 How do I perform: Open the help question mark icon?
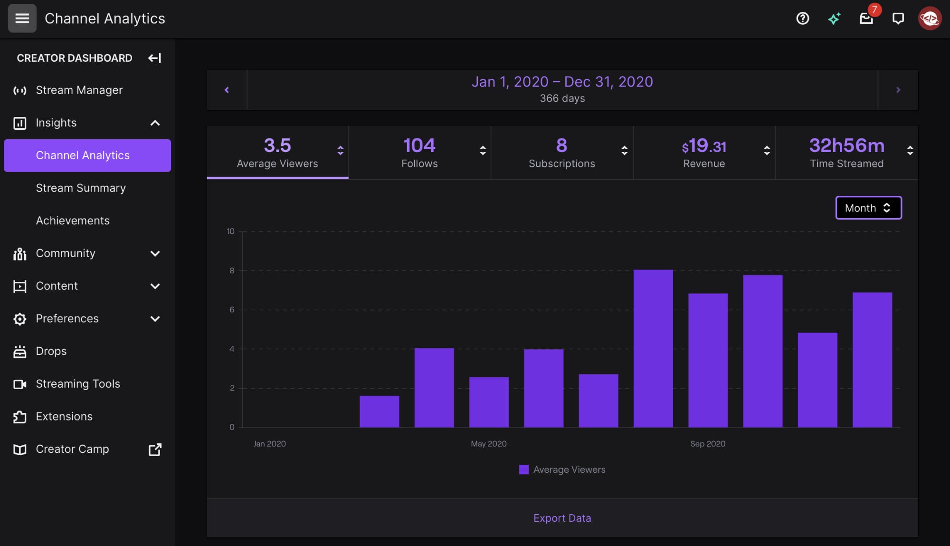[x=803, y=18]
